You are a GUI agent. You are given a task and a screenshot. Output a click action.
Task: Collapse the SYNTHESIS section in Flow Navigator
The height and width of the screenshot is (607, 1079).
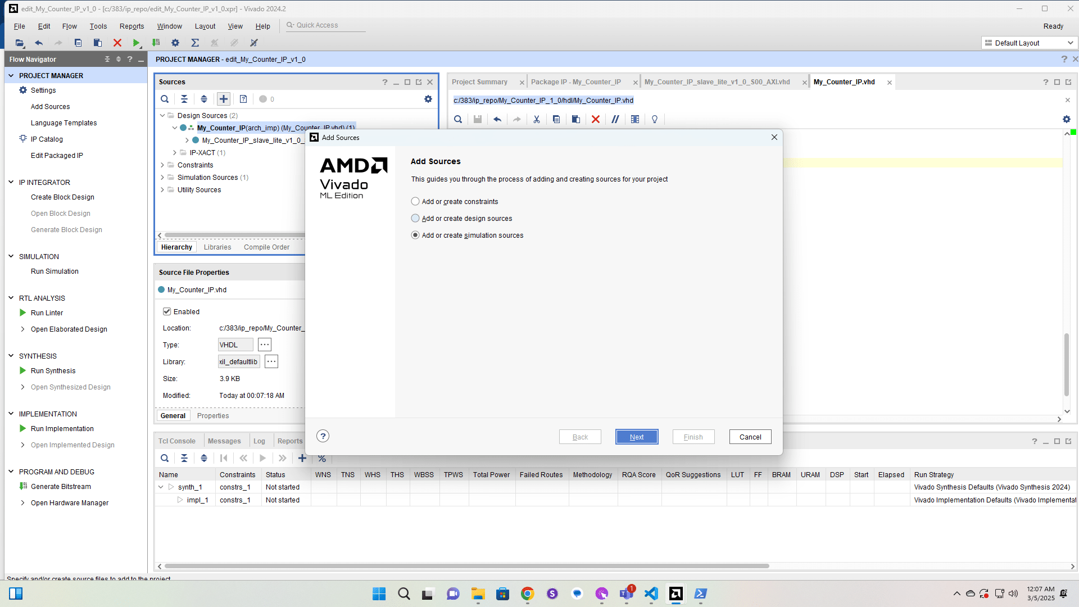tap(11, 356)
